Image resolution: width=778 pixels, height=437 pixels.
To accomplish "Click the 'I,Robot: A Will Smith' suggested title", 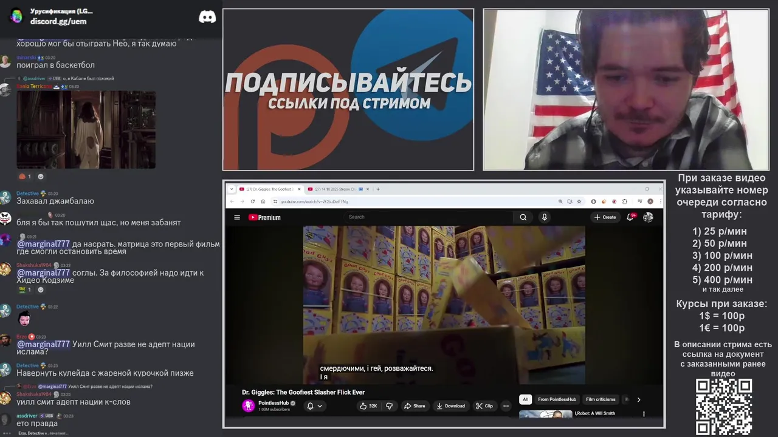I will pos(595,413).
